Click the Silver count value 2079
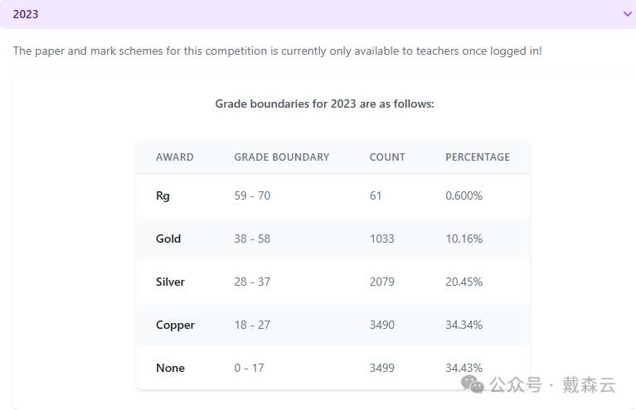 [382, 282]
